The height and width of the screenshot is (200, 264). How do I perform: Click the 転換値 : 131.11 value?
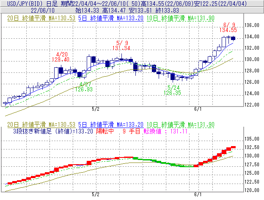pos(165,131)
